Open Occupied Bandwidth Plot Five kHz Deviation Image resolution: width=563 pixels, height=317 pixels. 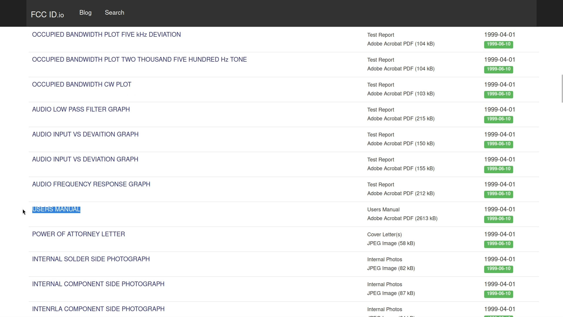pyautogui.click(x=106, y=35)
